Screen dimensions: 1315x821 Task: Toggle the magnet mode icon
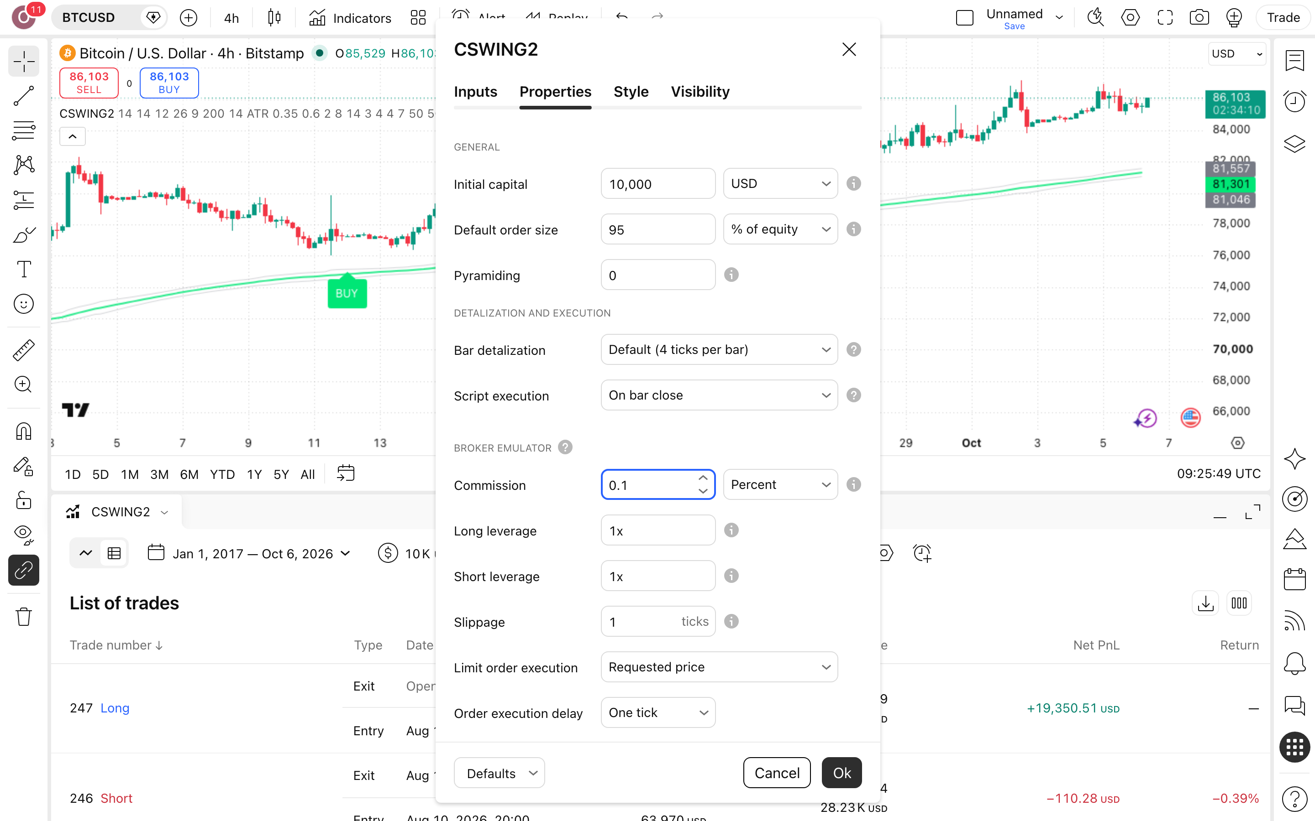(23, 431)
